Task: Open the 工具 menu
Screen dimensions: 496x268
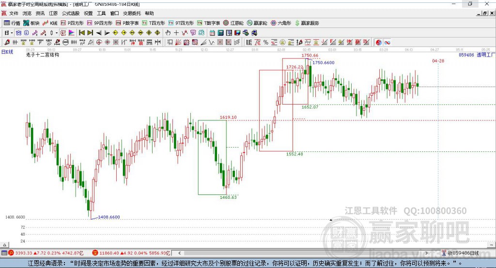Action: tap(101, 13)
